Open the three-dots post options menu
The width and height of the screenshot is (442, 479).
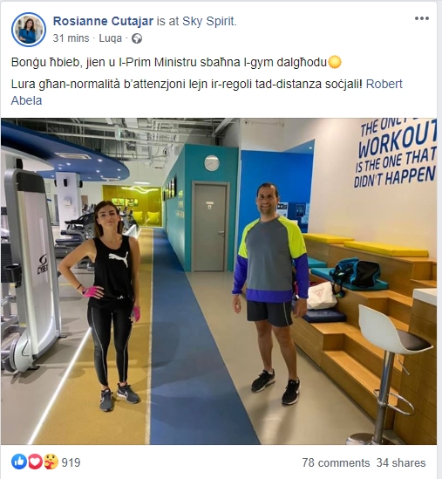[x=422, y=18]
